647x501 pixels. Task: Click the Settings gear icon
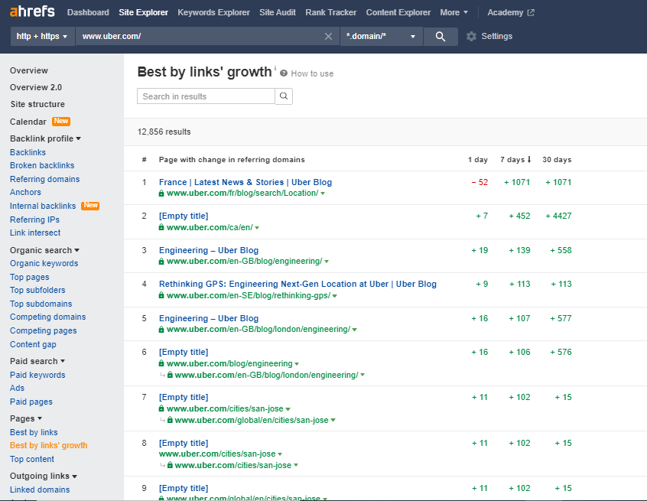click(x=472, y=36)
